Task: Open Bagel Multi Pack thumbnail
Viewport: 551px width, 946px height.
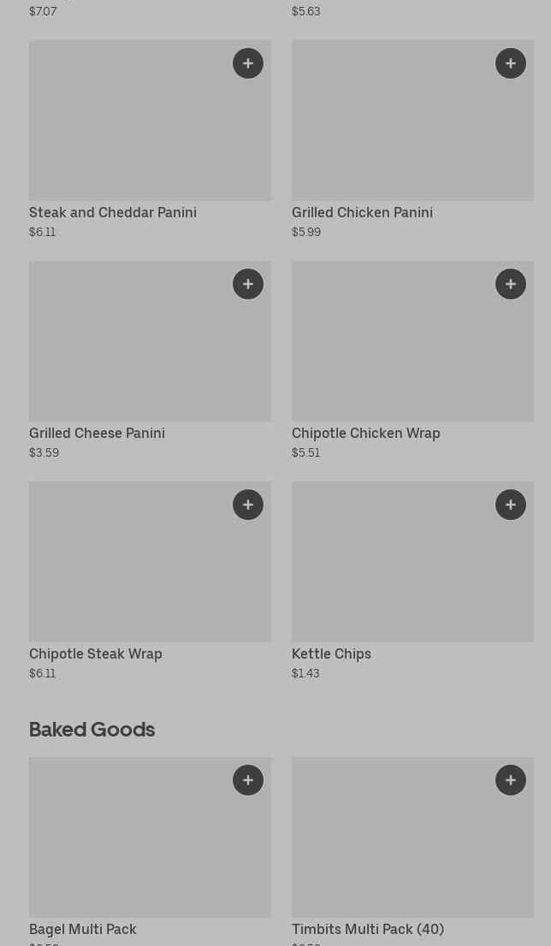Action: [x=128, y=843]
